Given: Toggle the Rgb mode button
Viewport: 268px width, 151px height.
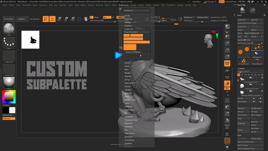Looking at the screenshot, I should tap(107, 17).
